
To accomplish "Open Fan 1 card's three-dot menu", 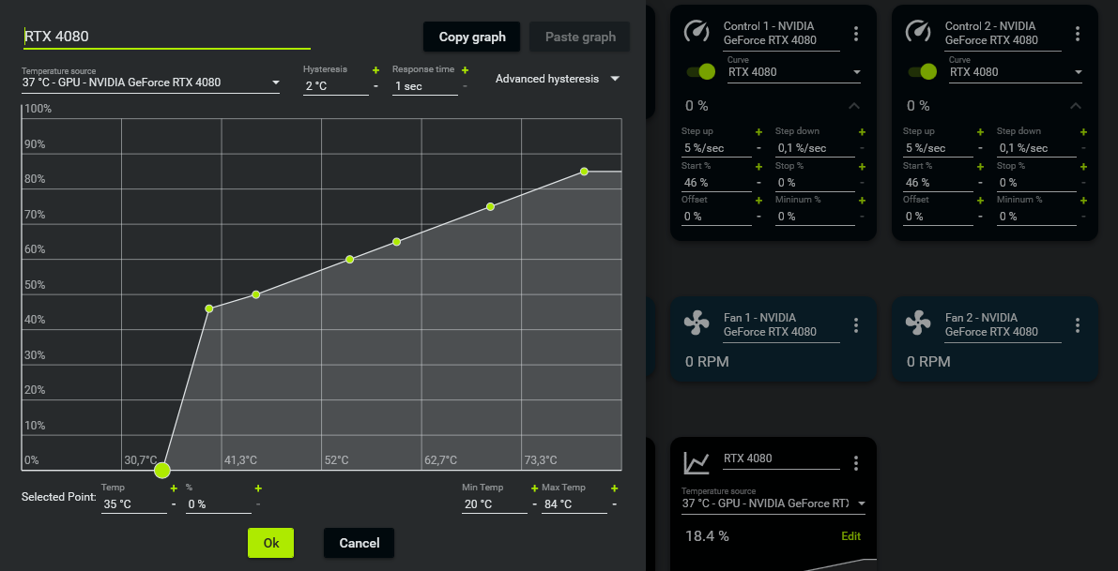I will point(855,325).
